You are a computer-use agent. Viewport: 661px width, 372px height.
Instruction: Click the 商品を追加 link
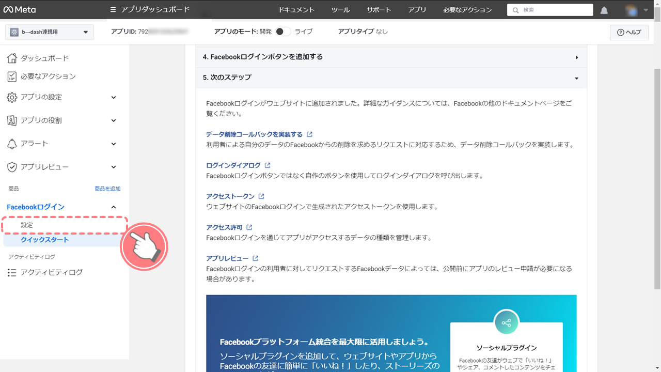coord(107,189)
